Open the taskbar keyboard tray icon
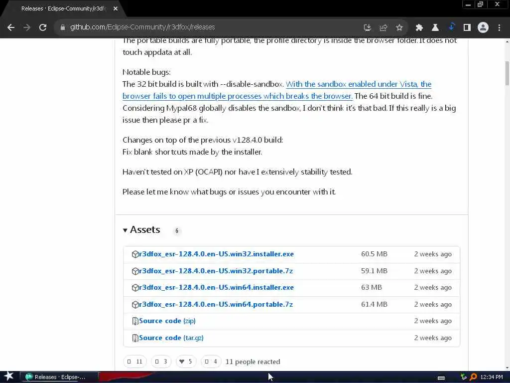 [441, 378]
